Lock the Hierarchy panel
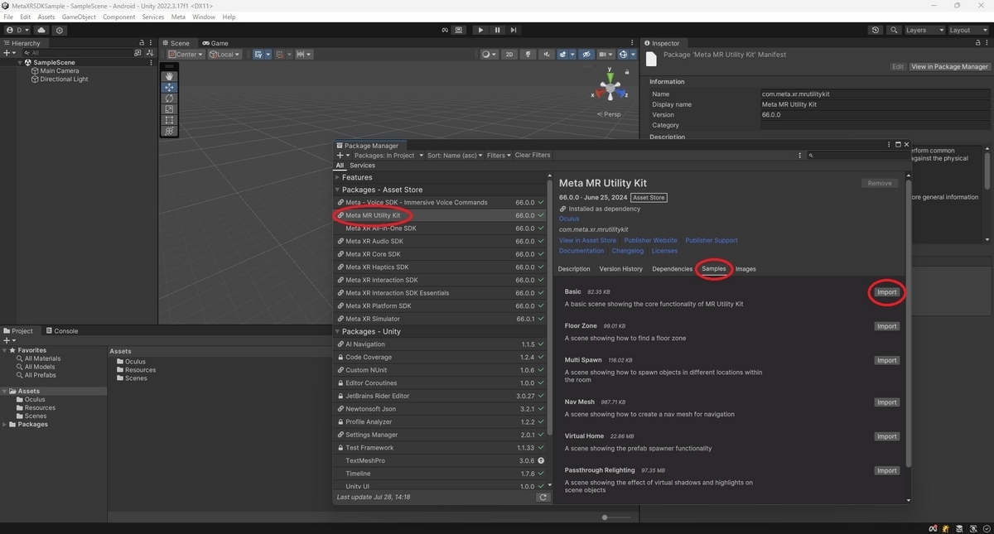The image size is (994, 534). coord(142,43)
